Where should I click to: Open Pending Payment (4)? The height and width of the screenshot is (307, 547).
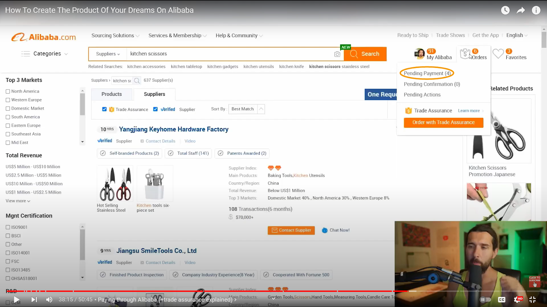pyautogui.click(x=427, y=73)
